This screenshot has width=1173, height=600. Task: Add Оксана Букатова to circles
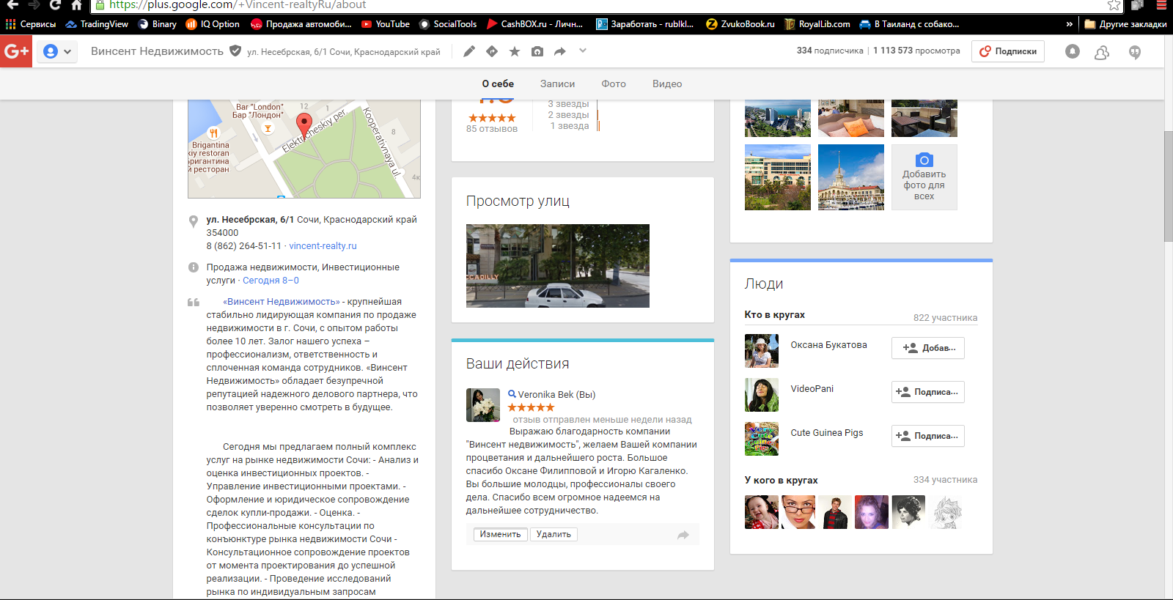click(x=928, y=348)
